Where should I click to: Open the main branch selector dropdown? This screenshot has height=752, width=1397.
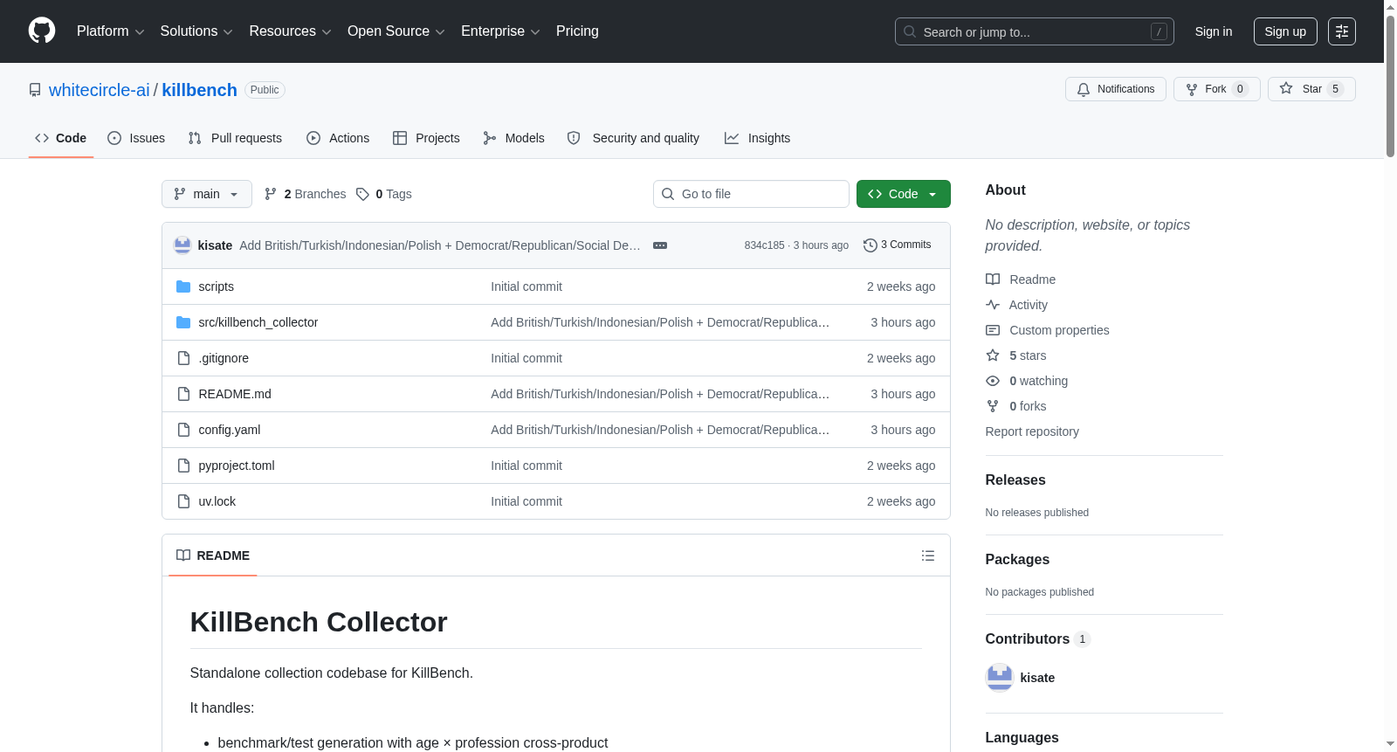coord(207,194)
